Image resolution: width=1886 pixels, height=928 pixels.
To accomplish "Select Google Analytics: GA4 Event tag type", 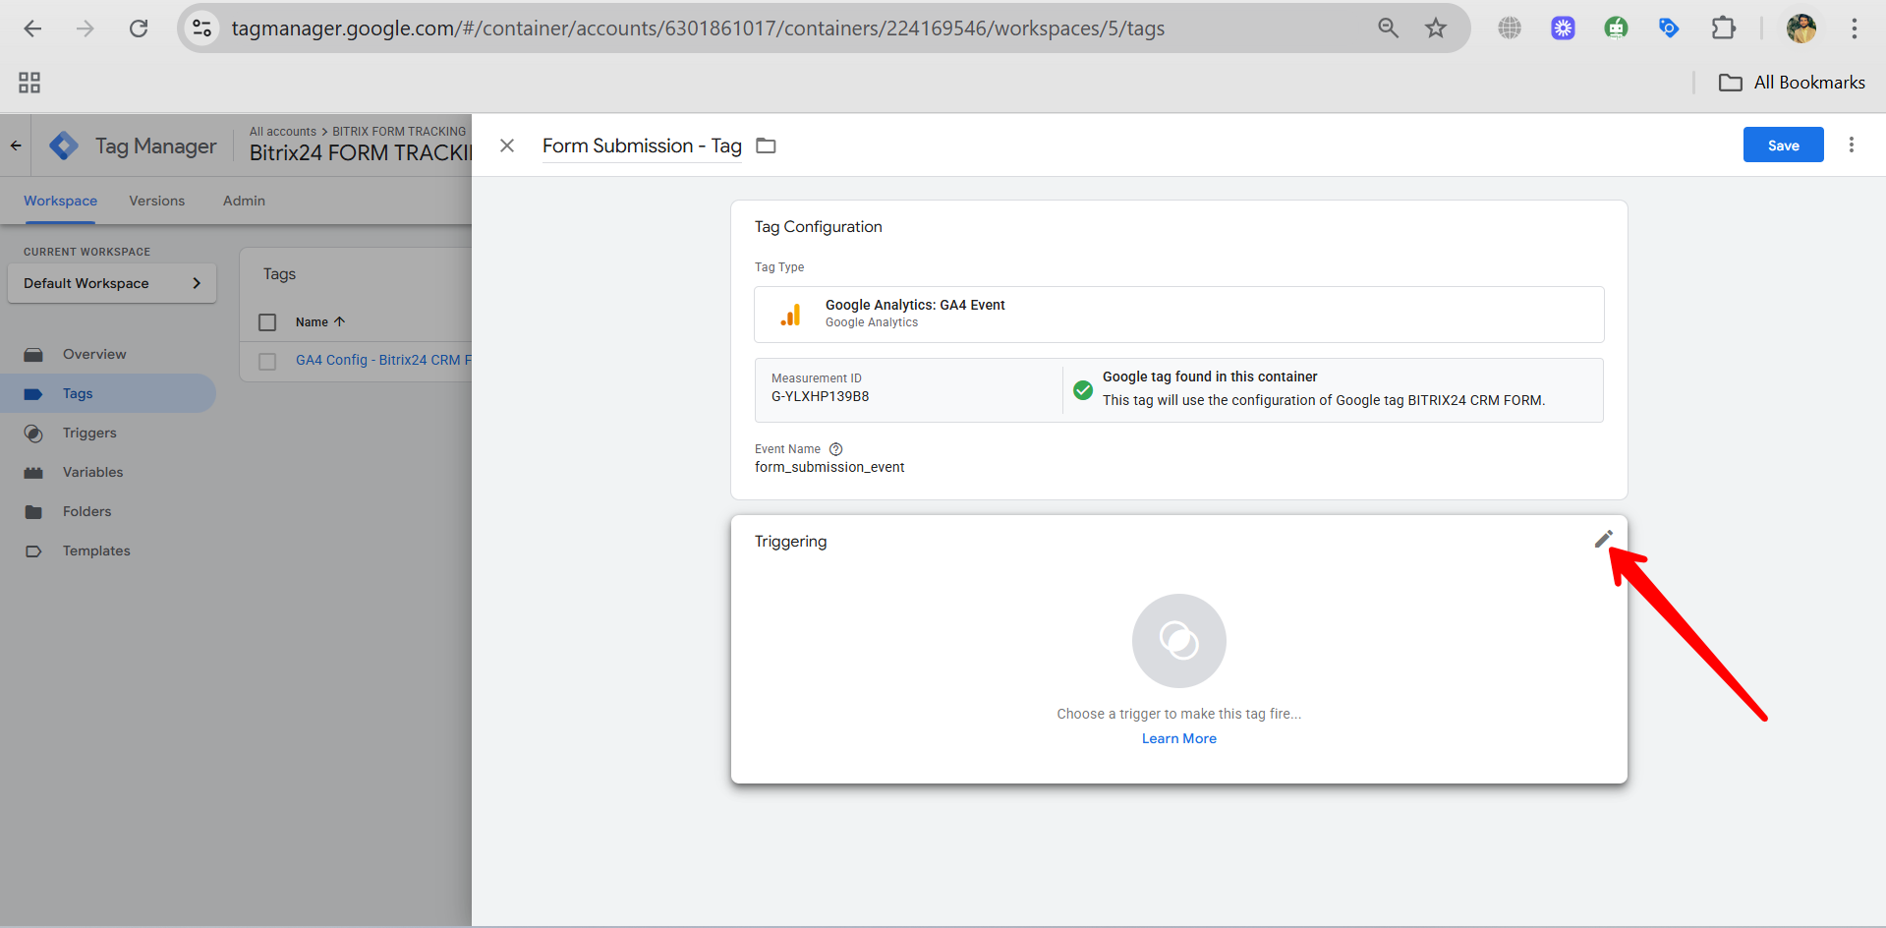I will (x=1179, y=315).
